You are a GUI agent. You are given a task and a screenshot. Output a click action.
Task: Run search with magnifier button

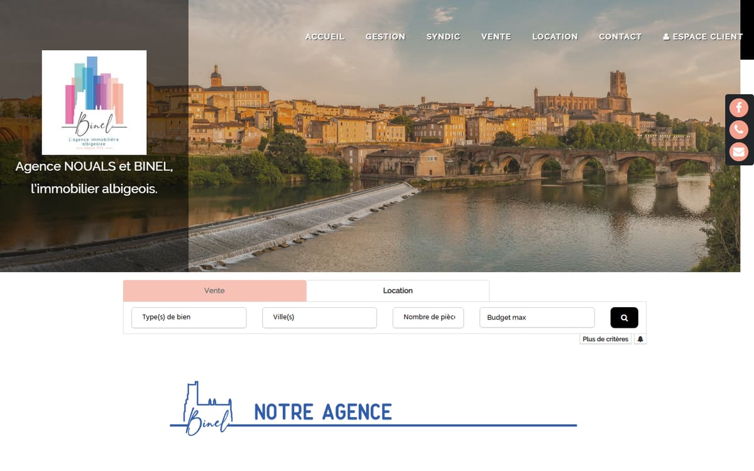tap(624, 318)
